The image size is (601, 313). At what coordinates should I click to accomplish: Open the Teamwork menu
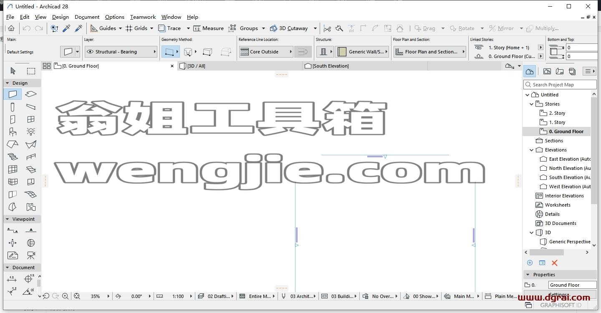pos(143,17)
